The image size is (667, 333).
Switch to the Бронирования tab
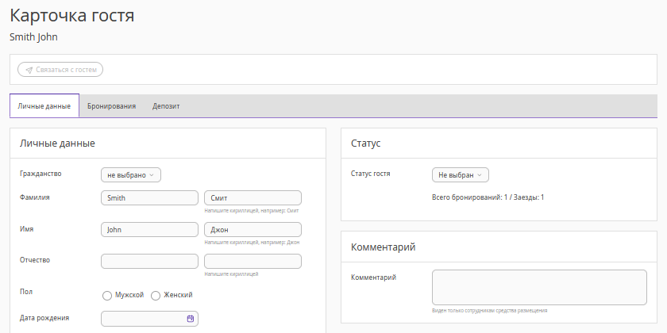tap(111, 105)
